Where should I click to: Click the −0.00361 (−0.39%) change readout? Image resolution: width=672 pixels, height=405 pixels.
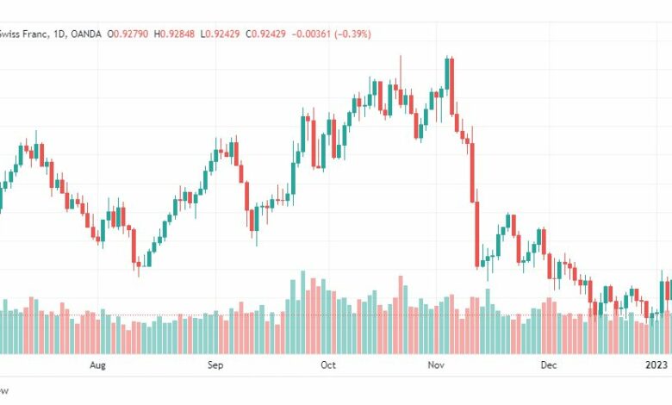point(332,34)
